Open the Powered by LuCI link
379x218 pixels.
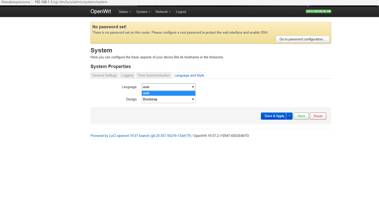tap(141, 136)
